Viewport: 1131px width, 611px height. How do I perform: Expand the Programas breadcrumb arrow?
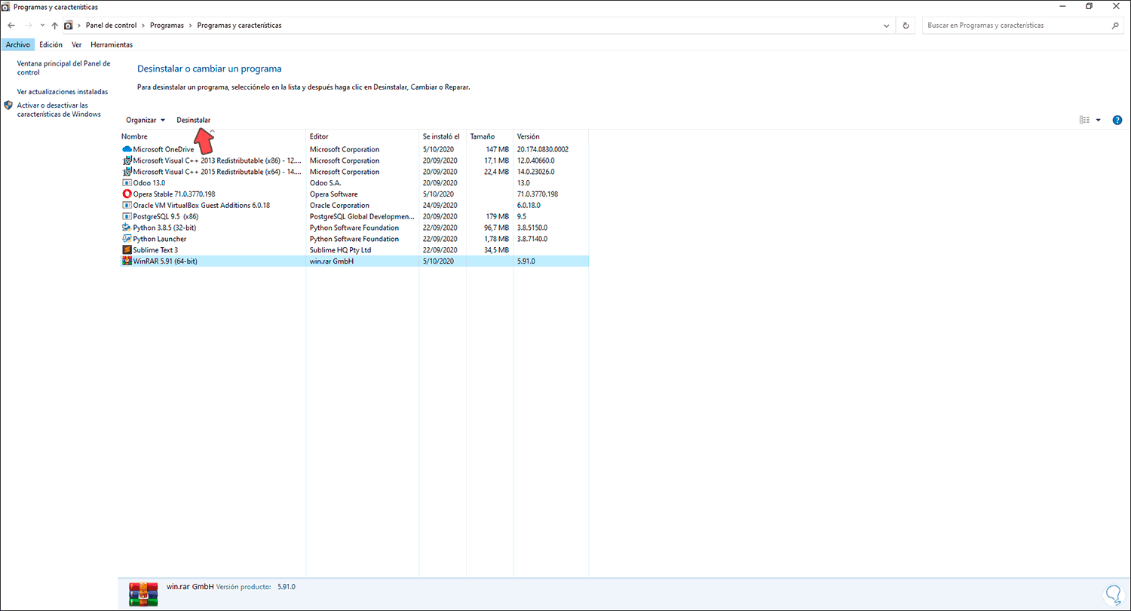(x=190, y=26)
